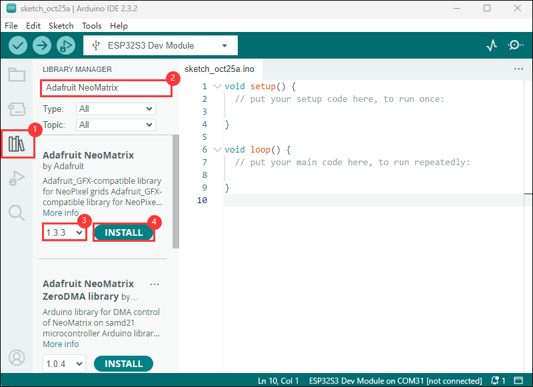Install the NeoMatrix ZeroDMA library
The image size is (533, 387).
(124, 364)
